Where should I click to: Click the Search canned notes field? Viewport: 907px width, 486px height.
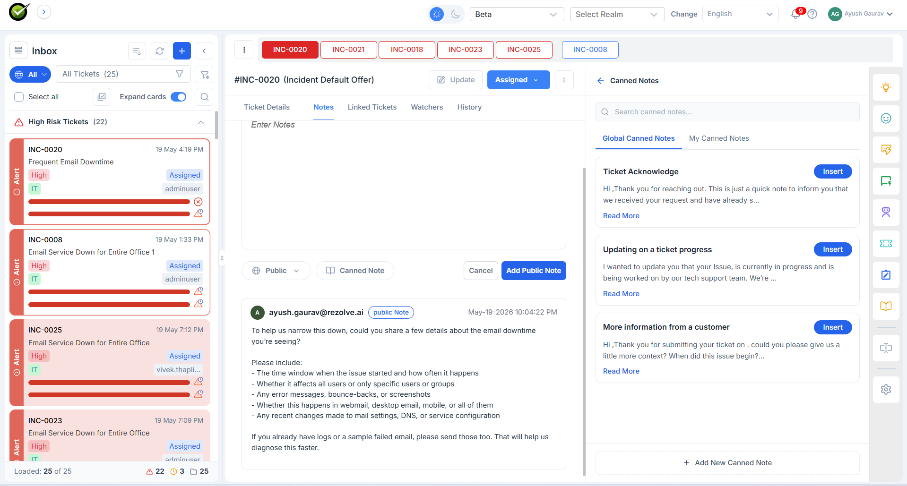coord(727,112)
